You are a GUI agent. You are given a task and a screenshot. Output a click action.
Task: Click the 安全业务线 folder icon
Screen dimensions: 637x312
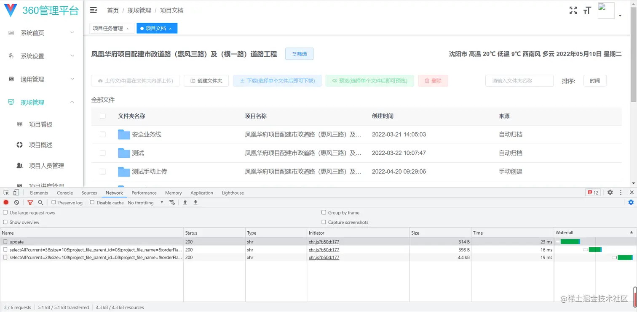[124, 135]
